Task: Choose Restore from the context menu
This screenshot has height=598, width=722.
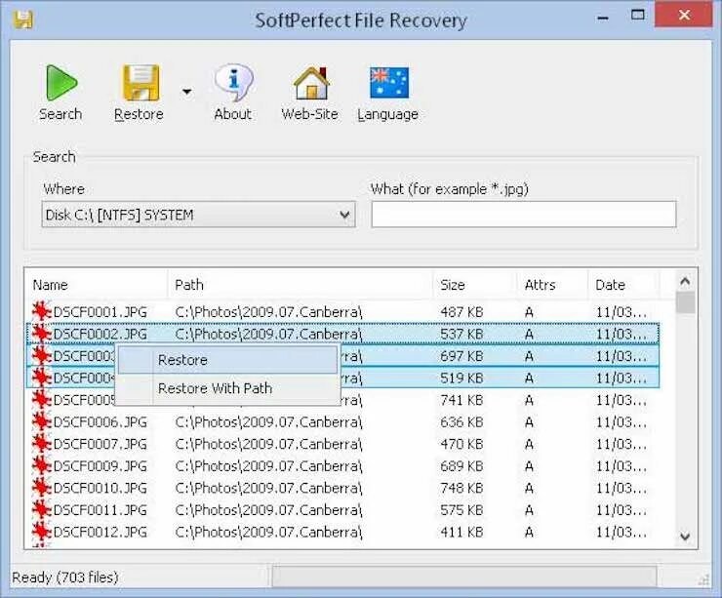Action: click(x=227, y=360)
